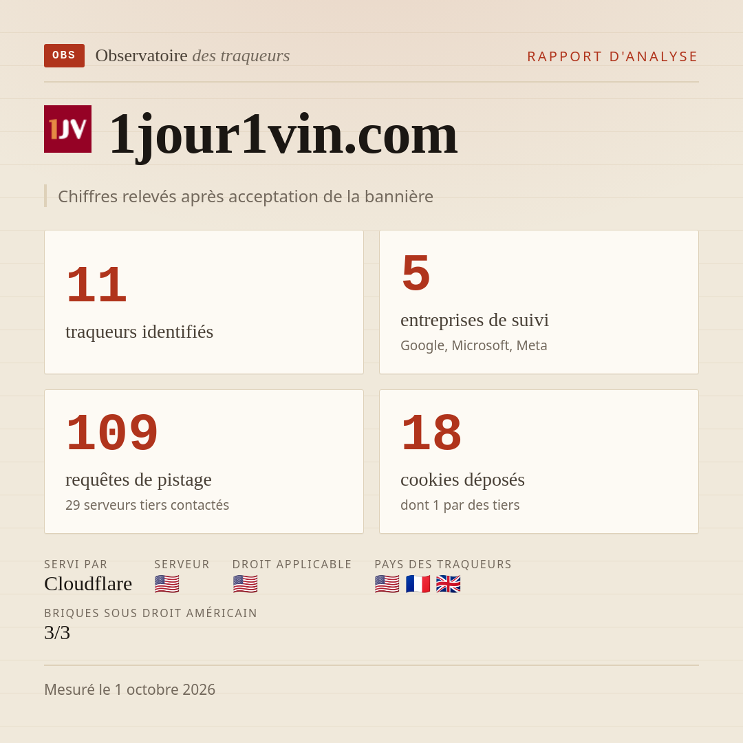Screen dimensions: 743x743
Task: Click the number 5 in the entreprises card
Action: pyautogui.click(x=416, y=273)
